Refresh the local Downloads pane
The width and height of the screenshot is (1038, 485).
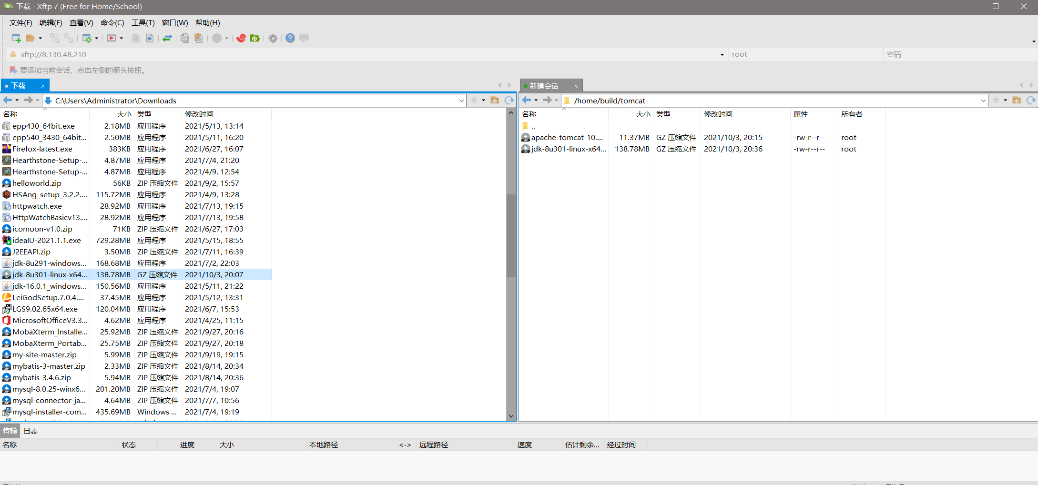[x=509, y=100]
